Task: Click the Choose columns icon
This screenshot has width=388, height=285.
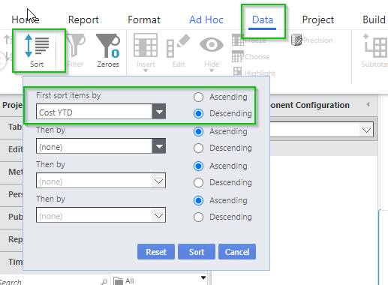Action: (238, 56)
